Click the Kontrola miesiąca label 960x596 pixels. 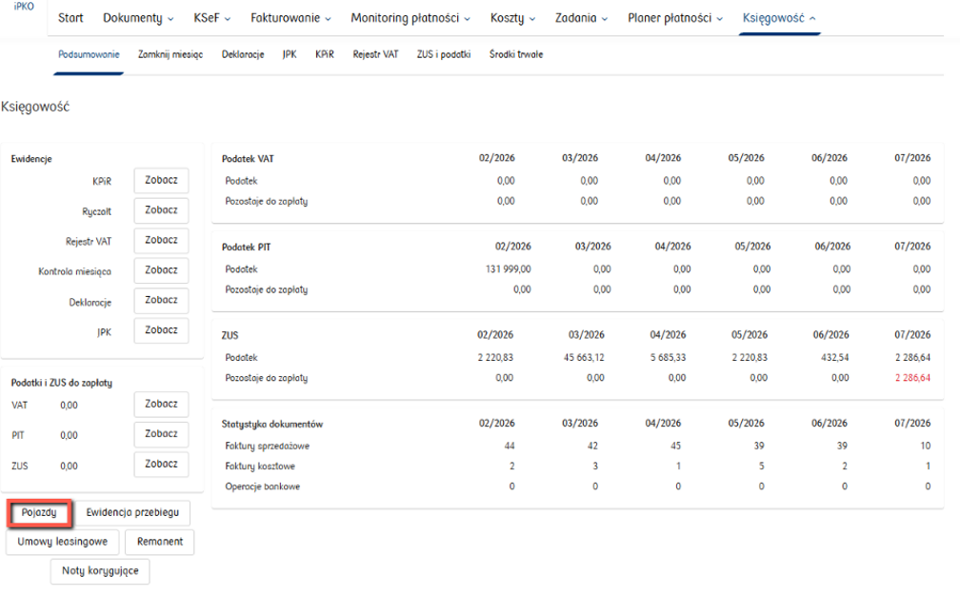click(x=74, y=271)
